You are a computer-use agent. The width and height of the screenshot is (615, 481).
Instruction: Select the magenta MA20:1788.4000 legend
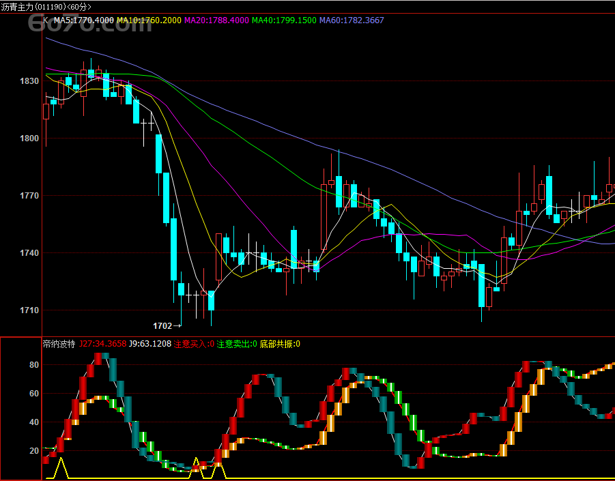[216, 20]
